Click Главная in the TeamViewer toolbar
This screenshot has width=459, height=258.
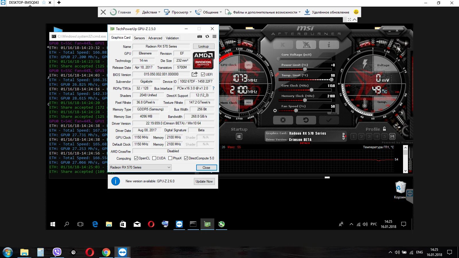click(120, 12)
